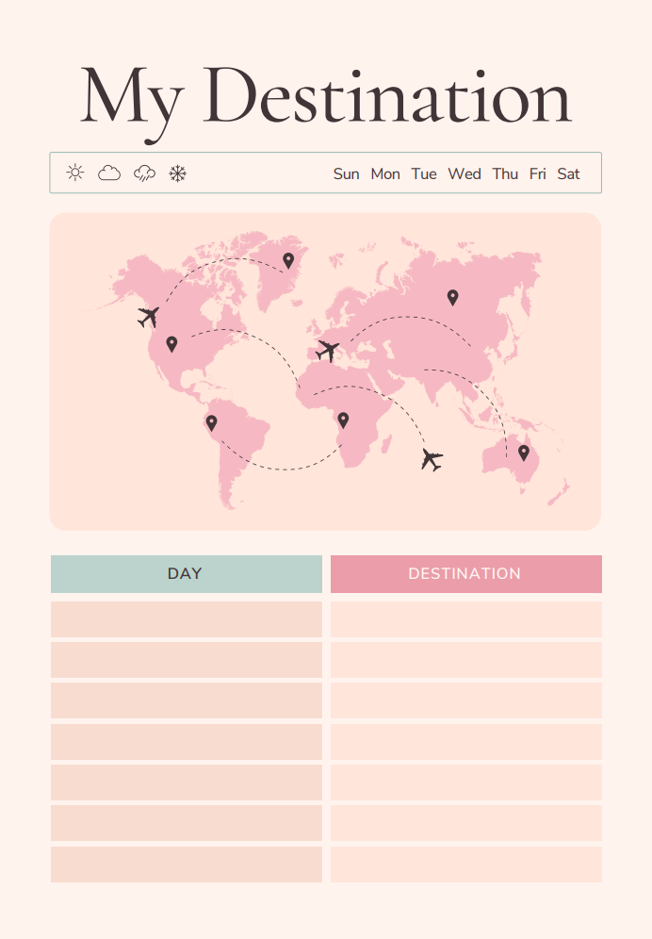Image resolution: width=652 pixels, height=939 pixels.
Task: Click the location pin on Greenland
Action: 288,259
